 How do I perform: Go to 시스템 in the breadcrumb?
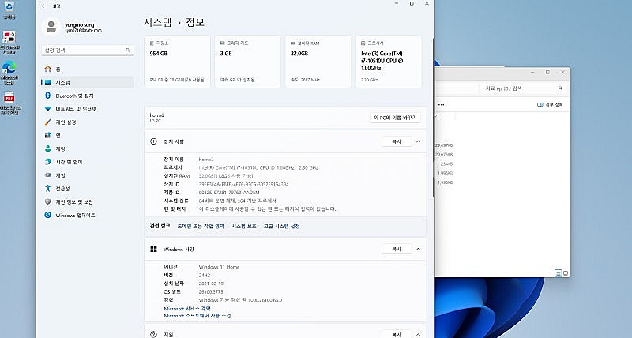point(157,22)
